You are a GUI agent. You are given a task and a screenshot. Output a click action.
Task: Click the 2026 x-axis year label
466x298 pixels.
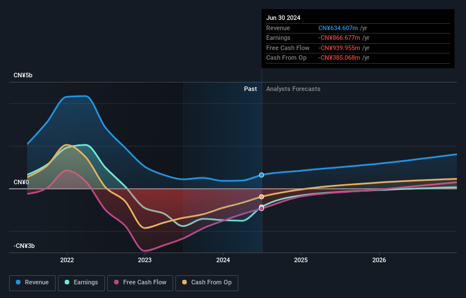pos(379,260)
